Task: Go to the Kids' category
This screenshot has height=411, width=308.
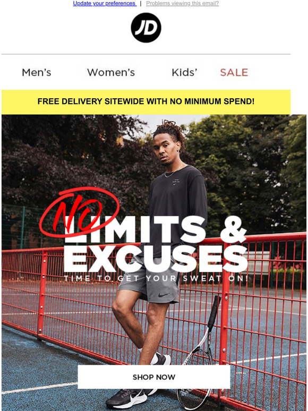Action: click(184, 72)
